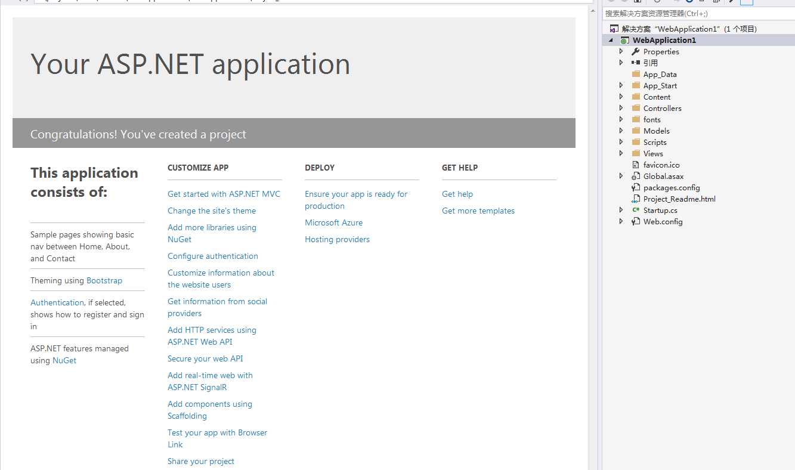Click the references icon beside 引用
Viewport: 795px width, 470px height.
tap(635, 63)
